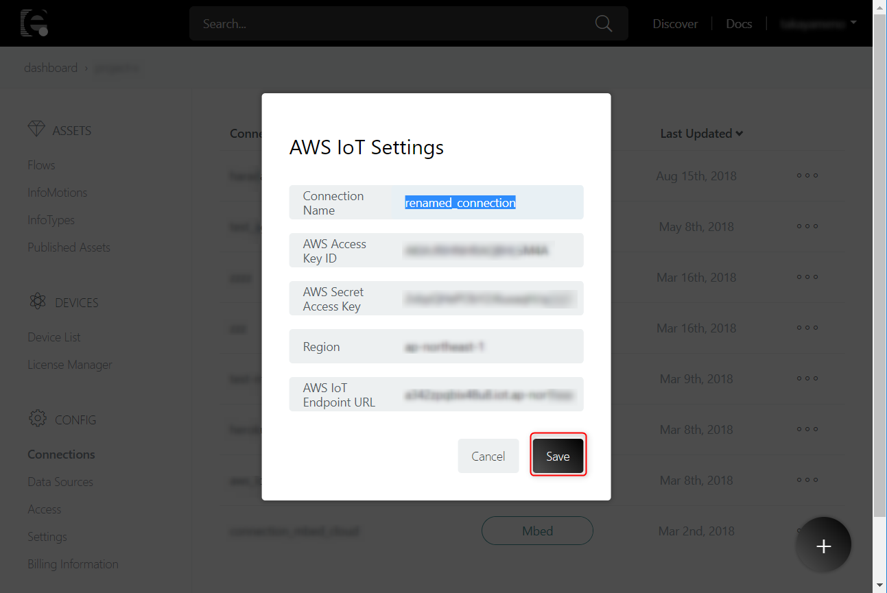The height and width of the screenshot is (593, 887).
Task: Sort by Last Updated column
Action: (701, 134)
